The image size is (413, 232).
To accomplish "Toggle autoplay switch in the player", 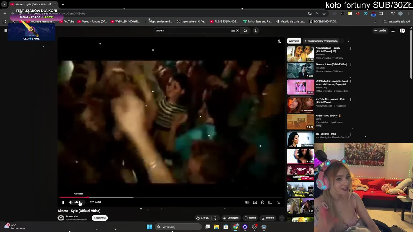I will [x=247, y=202].
